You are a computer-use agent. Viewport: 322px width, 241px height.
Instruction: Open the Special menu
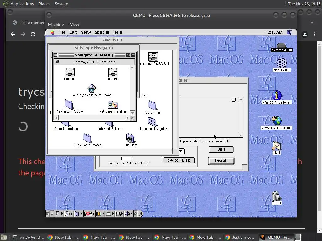pyautogui.click(x=102, y=32)
